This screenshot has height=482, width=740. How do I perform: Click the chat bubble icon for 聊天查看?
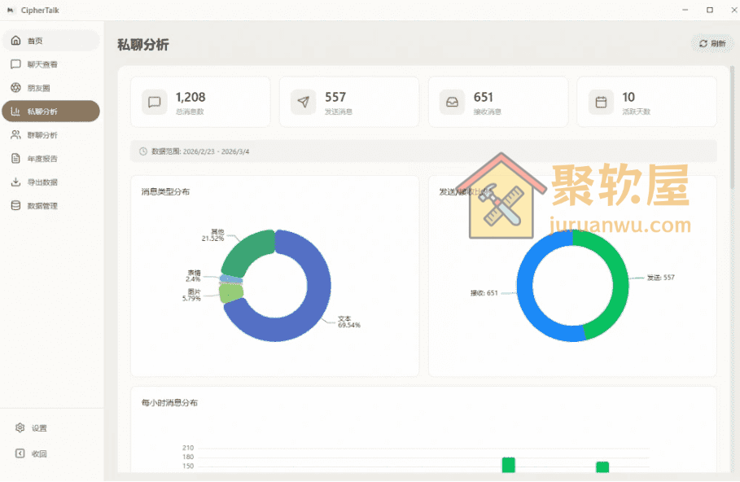[x=16, y=64]
